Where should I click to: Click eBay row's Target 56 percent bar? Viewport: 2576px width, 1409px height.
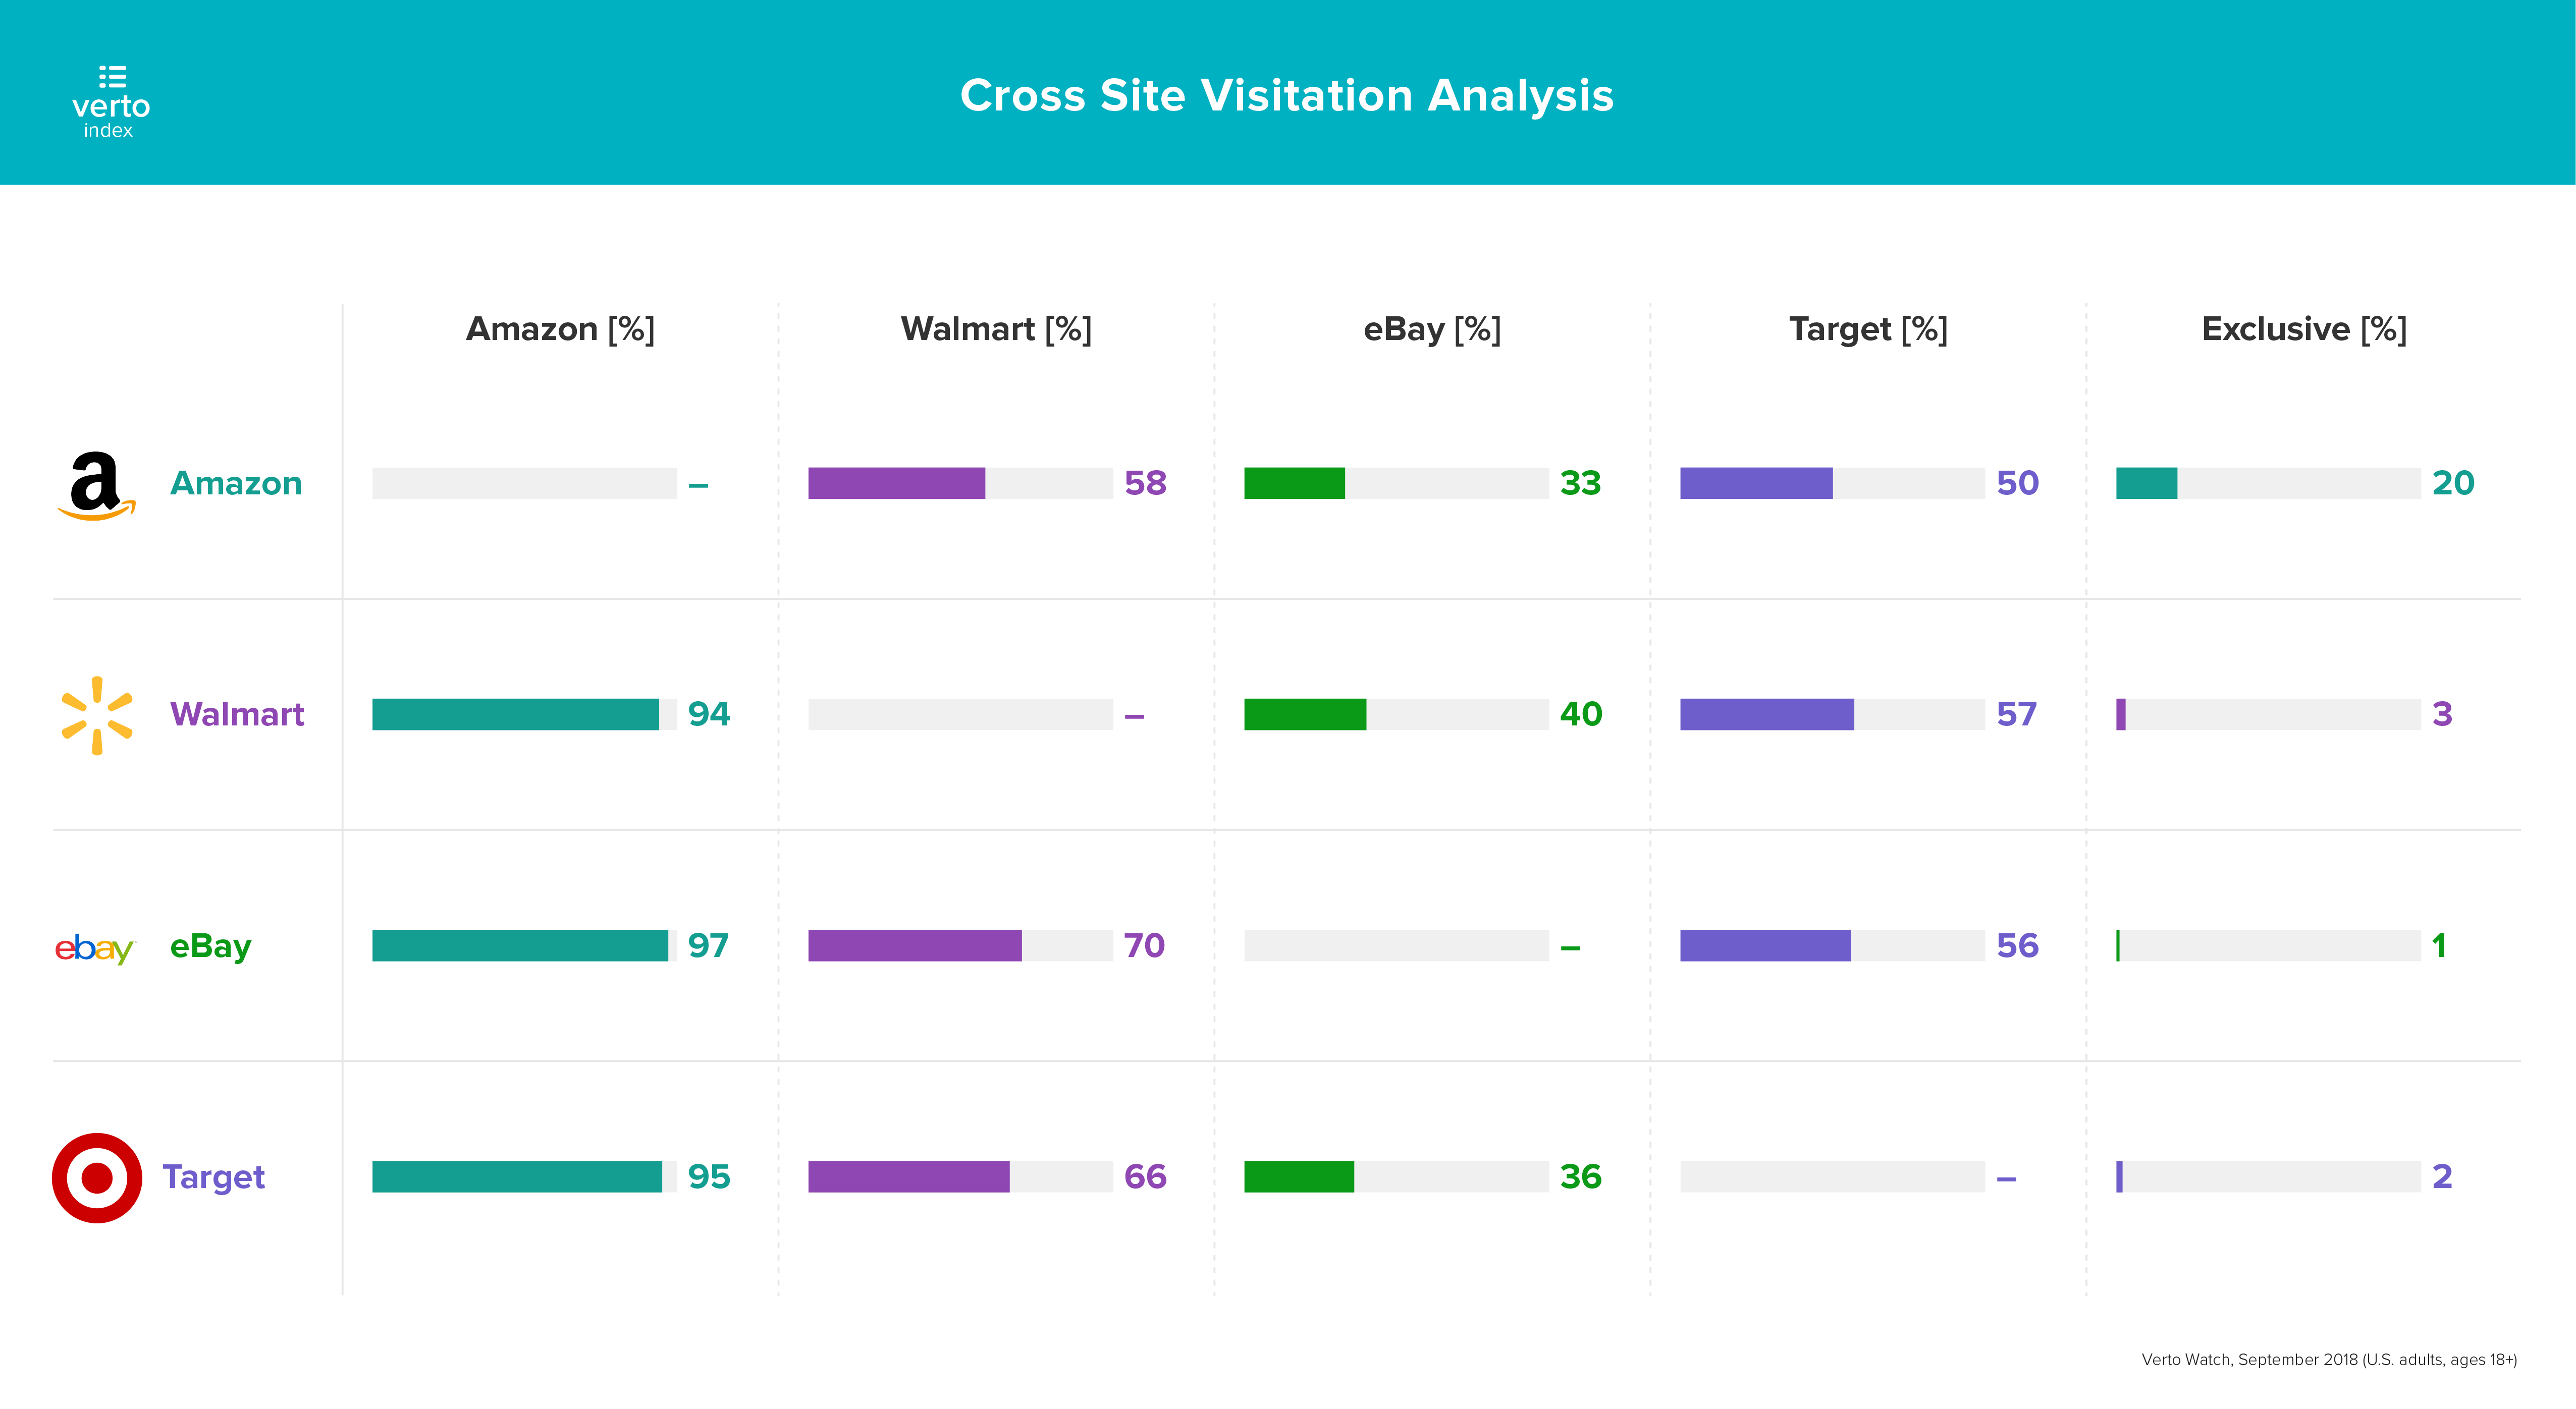pos(1765,945)
